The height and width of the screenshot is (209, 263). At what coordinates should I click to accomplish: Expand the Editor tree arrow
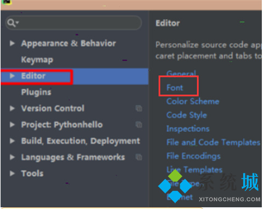tap(12, 76)
